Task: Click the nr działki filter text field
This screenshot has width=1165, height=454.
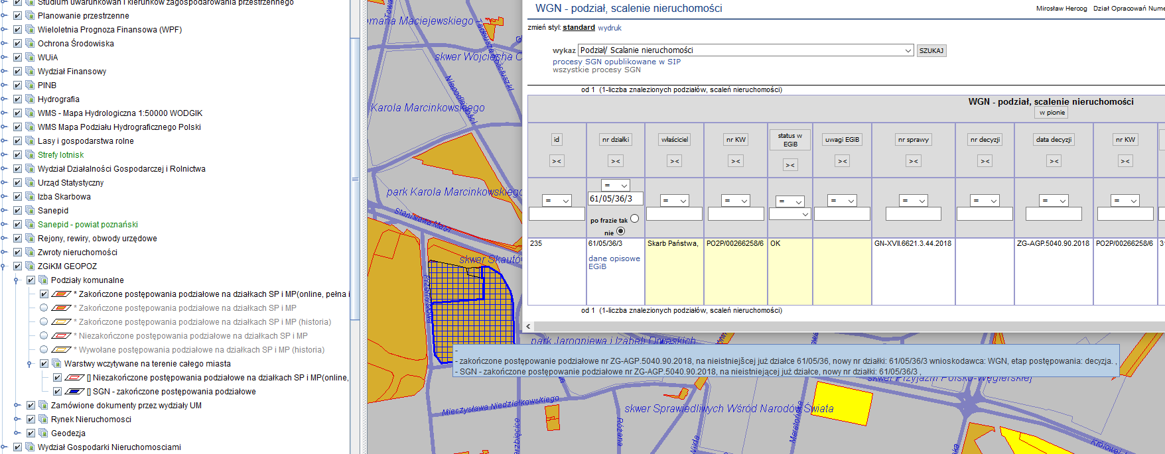Action: point(615,198)
